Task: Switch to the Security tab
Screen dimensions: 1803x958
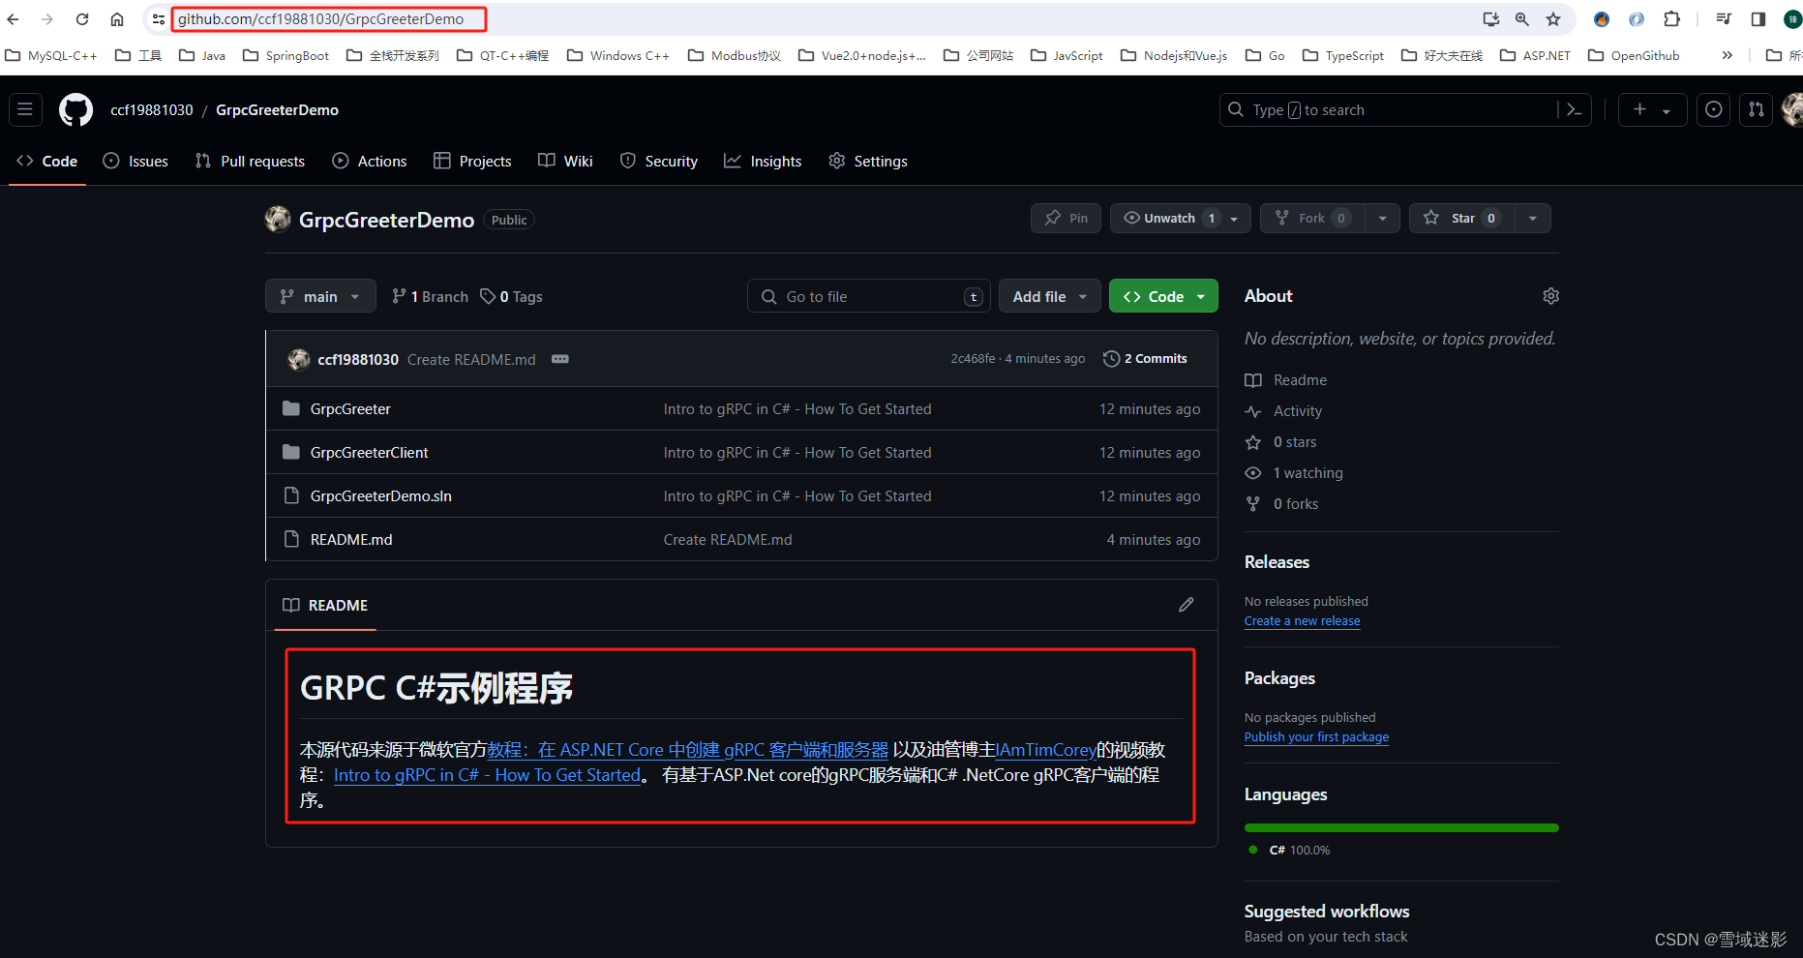Action: (x=658, y=162)
